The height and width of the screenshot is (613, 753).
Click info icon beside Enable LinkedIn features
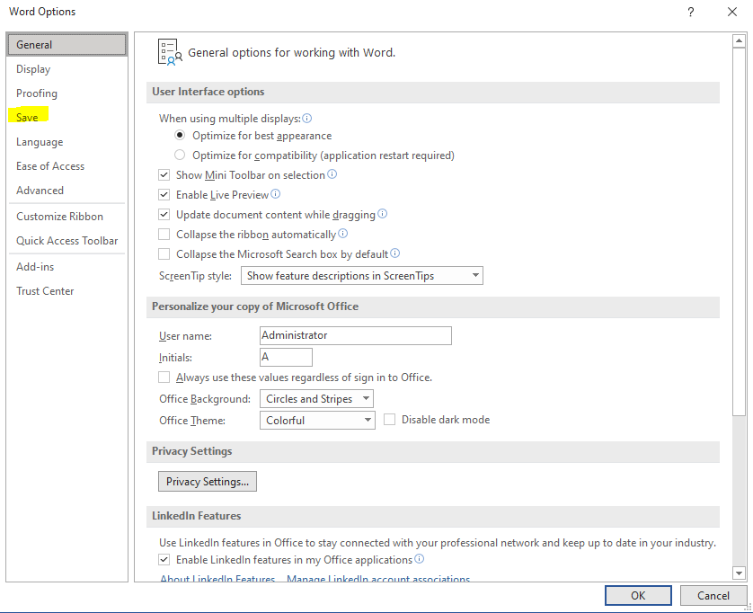point(420,559)
